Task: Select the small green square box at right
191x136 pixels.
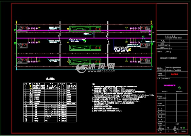Action: pos(143,36)
